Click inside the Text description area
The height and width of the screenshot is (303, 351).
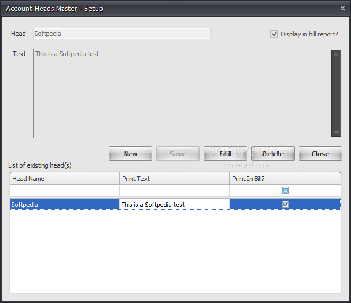[x=182, y=94]
